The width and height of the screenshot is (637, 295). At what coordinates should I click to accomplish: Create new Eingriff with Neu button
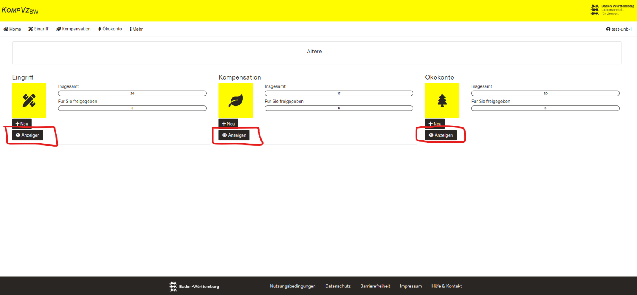[22, 124]
